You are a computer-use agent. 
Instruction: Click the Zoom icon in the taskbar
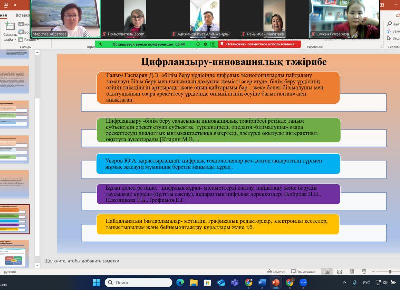pos(303,282)
